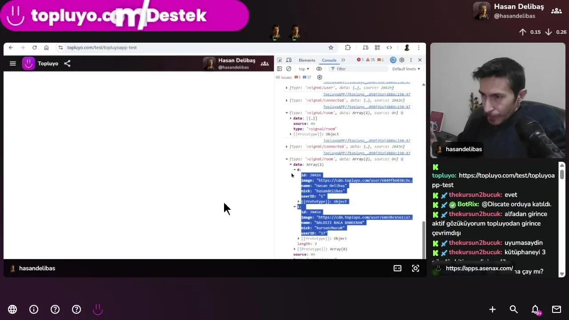Click the warnings count badge 35
The height and width of the screenshot is (320, 569).
(x=370, y=60)
